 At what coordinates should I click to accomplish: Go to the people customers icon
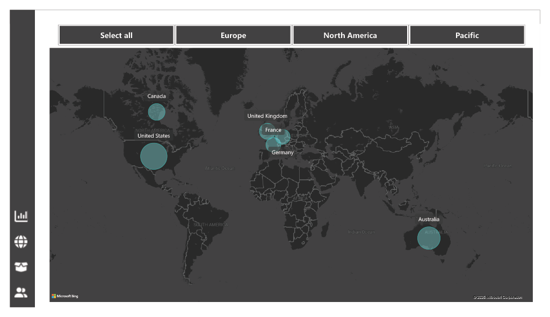coord(21,292)
